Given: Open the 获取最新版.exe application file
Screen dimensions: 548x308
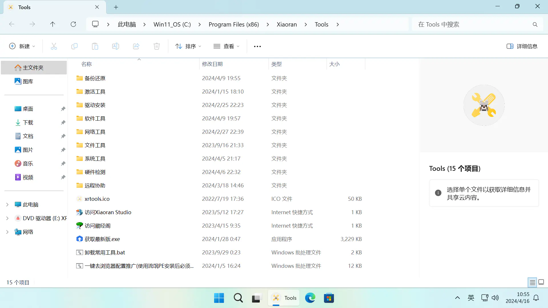Looking at the screenshot, I should click(102, 239).
